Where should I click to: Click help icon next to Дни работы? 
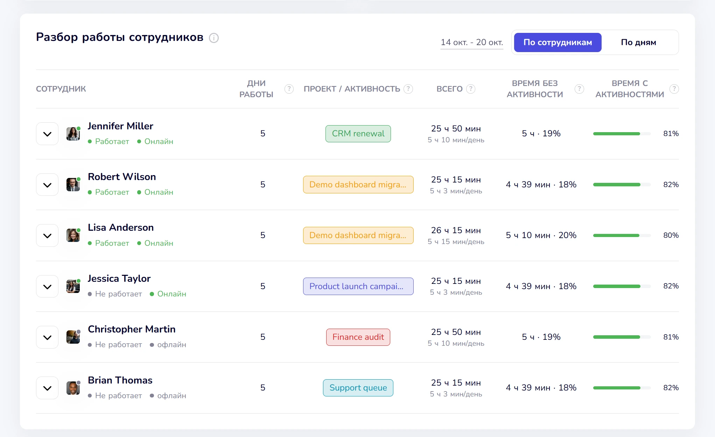point(289,89)
